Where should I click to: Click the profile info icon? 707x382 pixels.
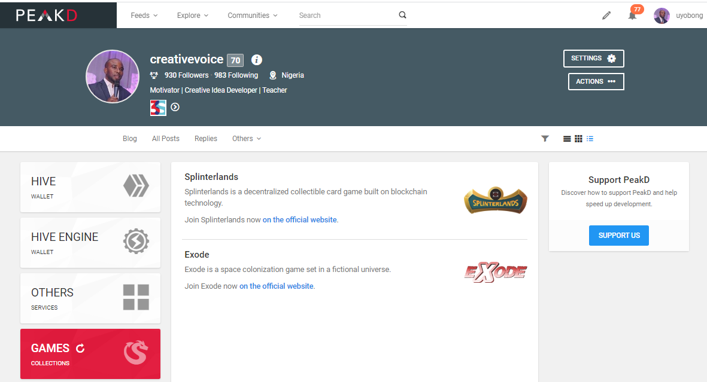click(x=257, y=59)
